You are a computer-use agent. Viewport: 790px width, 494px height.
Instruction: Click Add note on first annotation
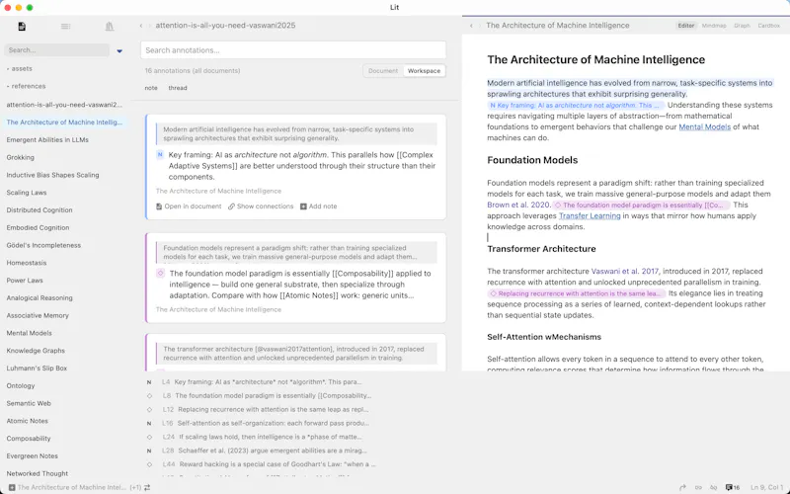point(318,206)
